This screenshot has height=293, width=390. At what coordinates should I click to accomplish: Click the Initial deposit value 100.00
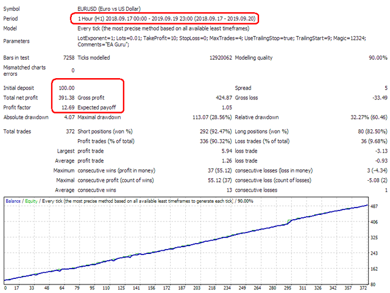(66, 88)
